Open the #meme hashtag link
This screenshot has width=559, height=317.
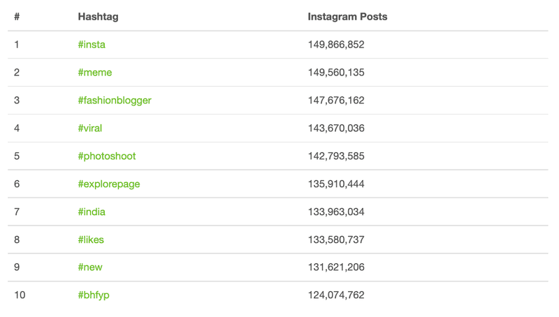pos(95,73)
